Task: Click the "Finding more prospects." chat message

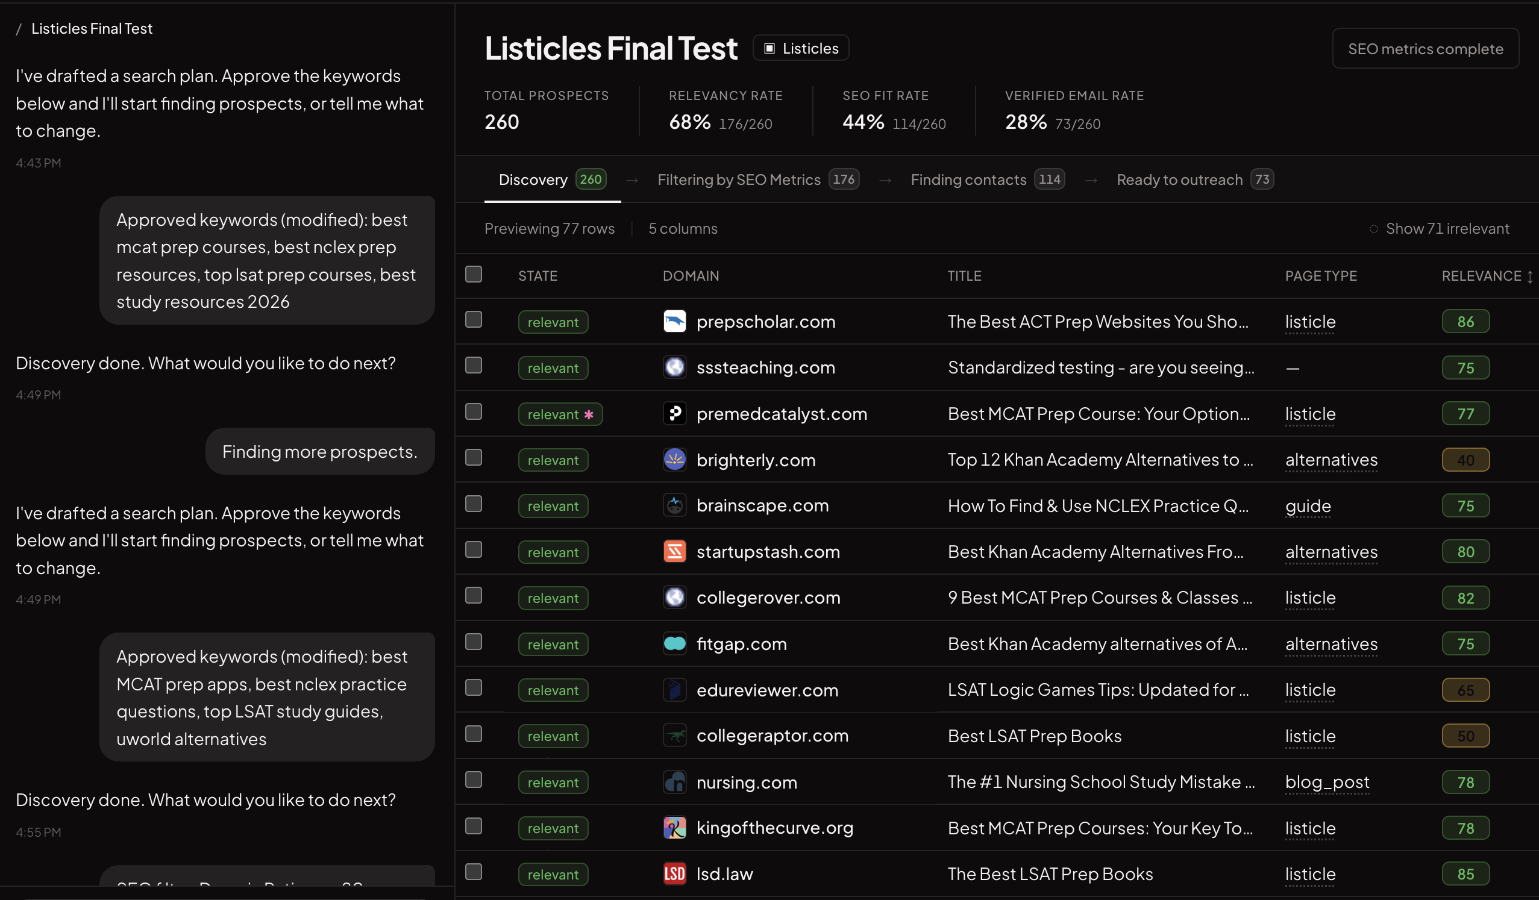Action: (x=320, y=451)
